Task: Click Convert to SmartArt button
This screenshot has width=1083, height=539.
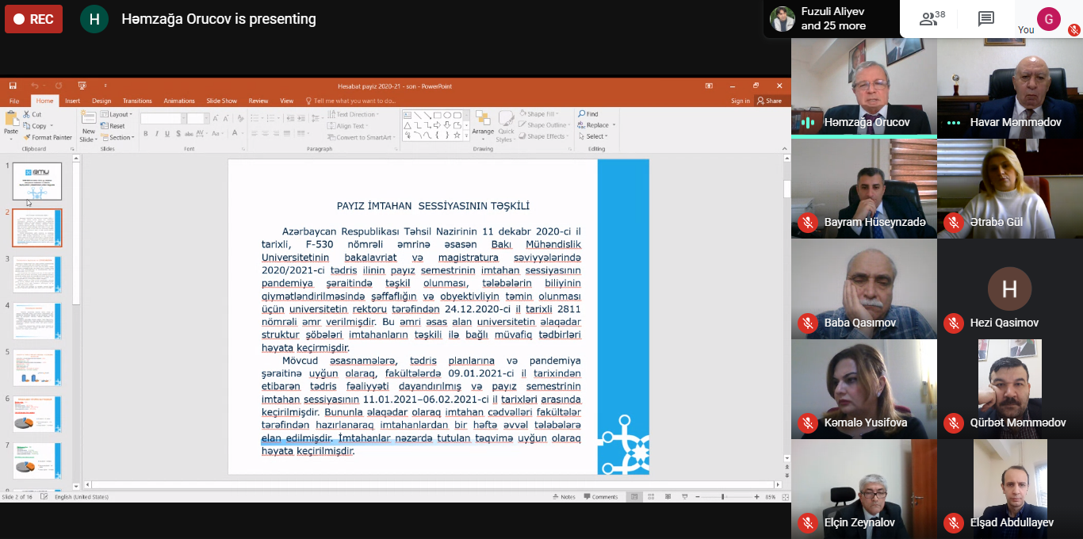Action: [x=362, y=137]
